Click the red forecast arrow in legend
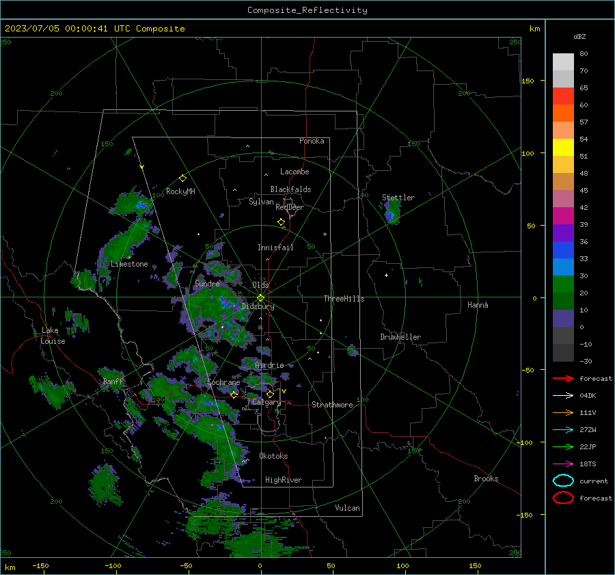 [x=563, y=378]
